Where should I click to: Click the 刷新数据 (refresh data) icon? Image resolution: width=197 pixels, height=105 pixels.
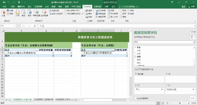(36, 13)
